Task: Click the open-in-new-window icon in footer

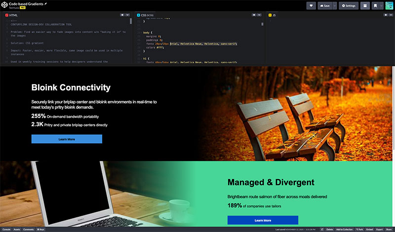Action: (x=322, y=230)
